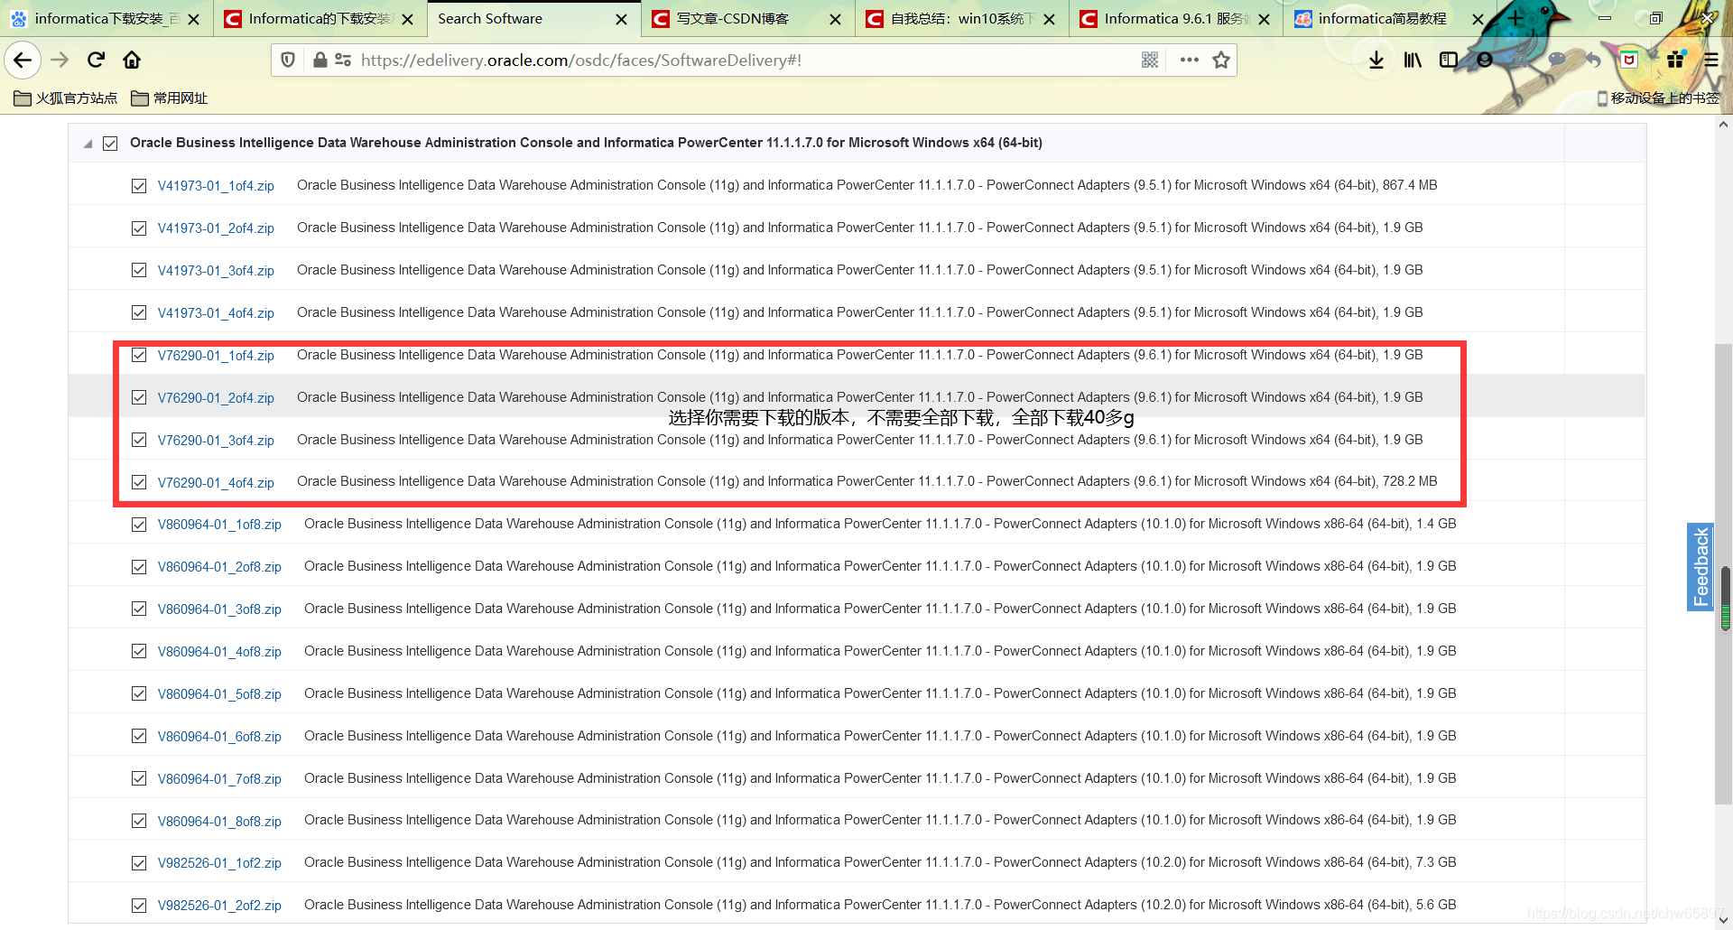
Task: Toggle checkbox for V76290-01_2of4.zip
Action: (139, 397)
